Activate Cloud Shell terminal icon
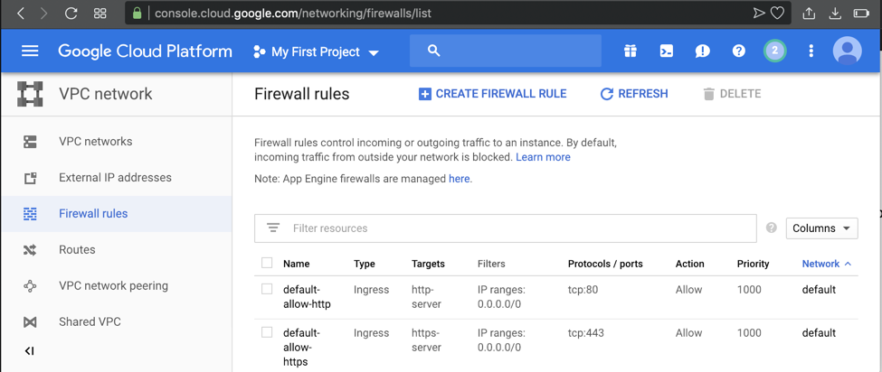Image resolution: width=882 pixels, height=372 pixels. point(667,51)
